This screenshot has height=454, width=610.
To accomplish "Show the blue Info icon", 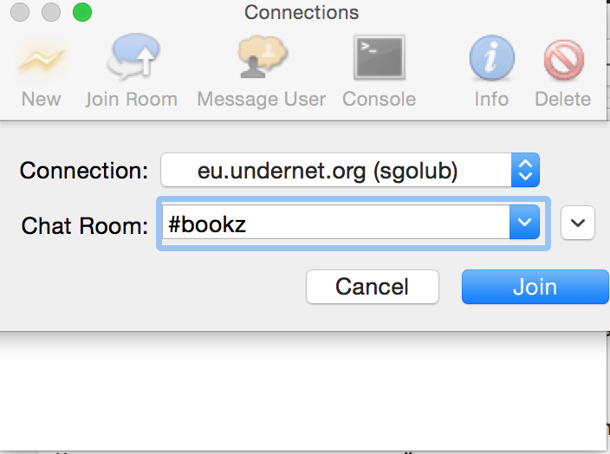I will point(491,60).
